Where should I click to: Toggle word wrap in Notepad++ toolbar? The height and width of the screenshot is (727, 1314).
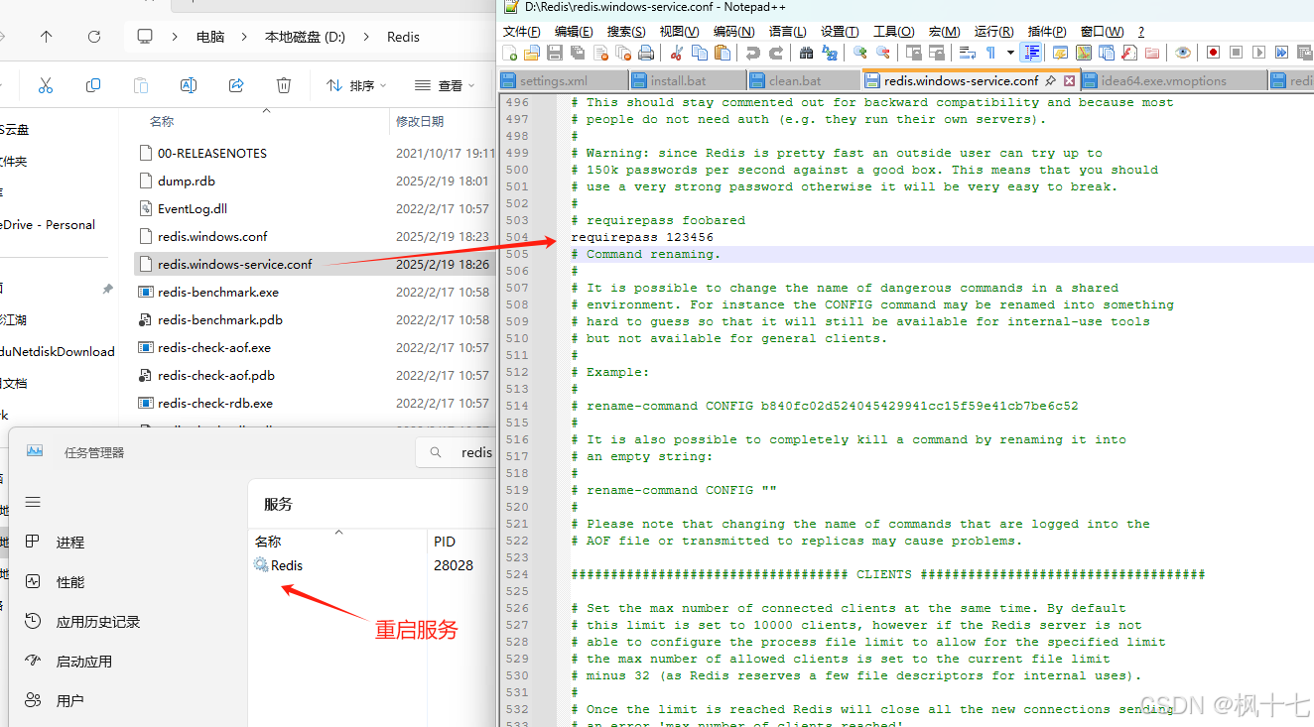tap(968, 53)
